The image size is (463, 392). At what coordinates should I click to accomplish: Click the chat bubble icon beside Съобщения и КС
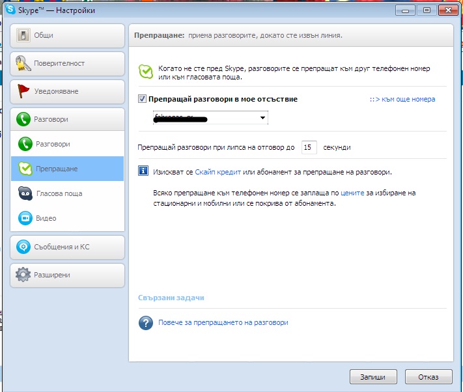point(23,247)
